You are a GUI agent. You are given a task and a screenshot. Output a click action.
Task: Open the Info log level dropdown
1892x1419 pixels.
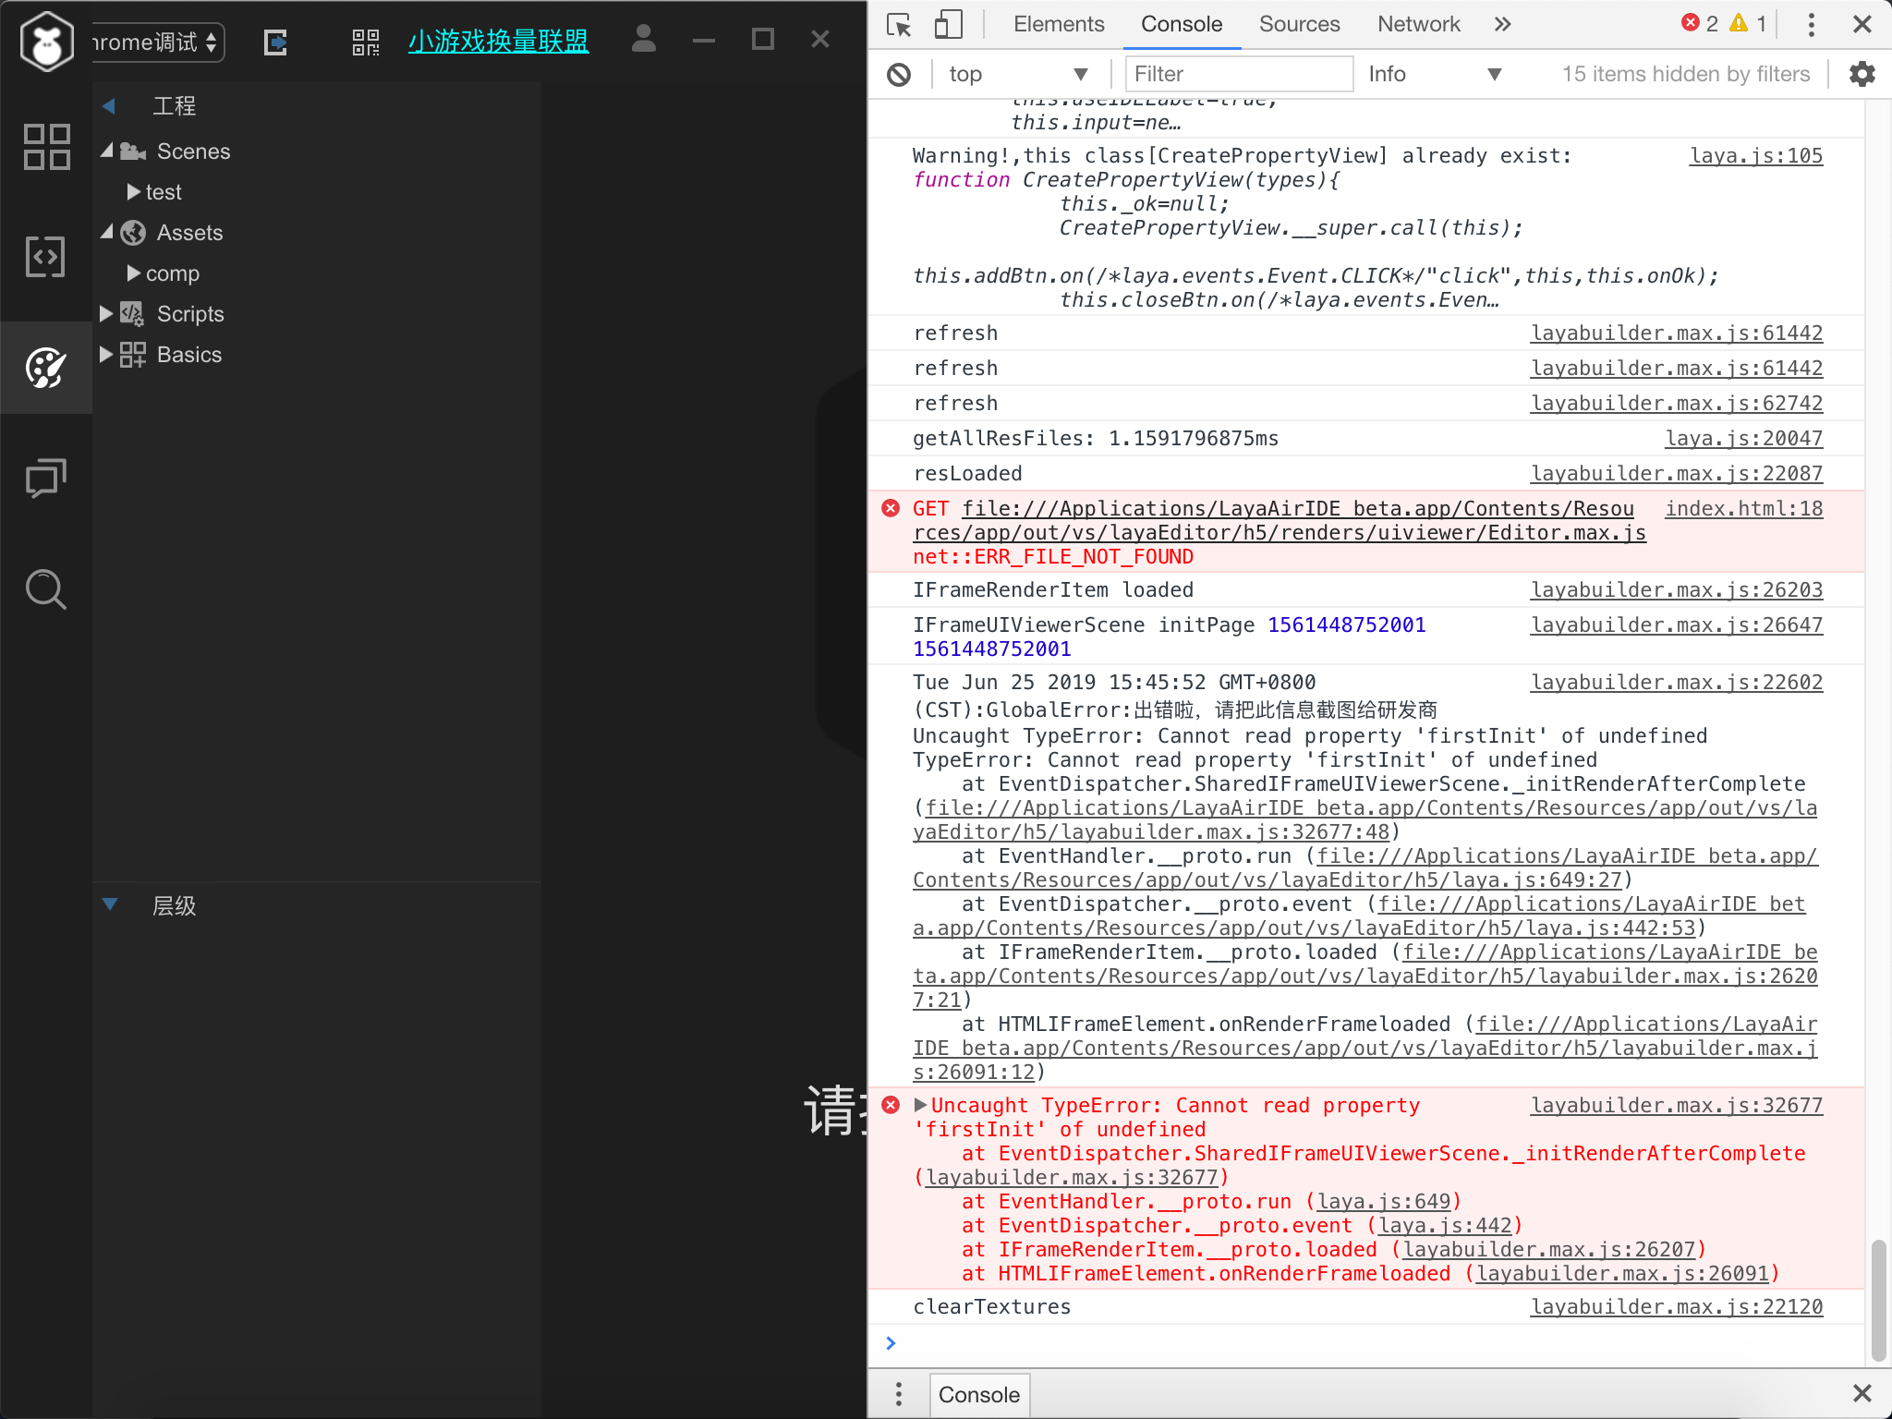1434,74
